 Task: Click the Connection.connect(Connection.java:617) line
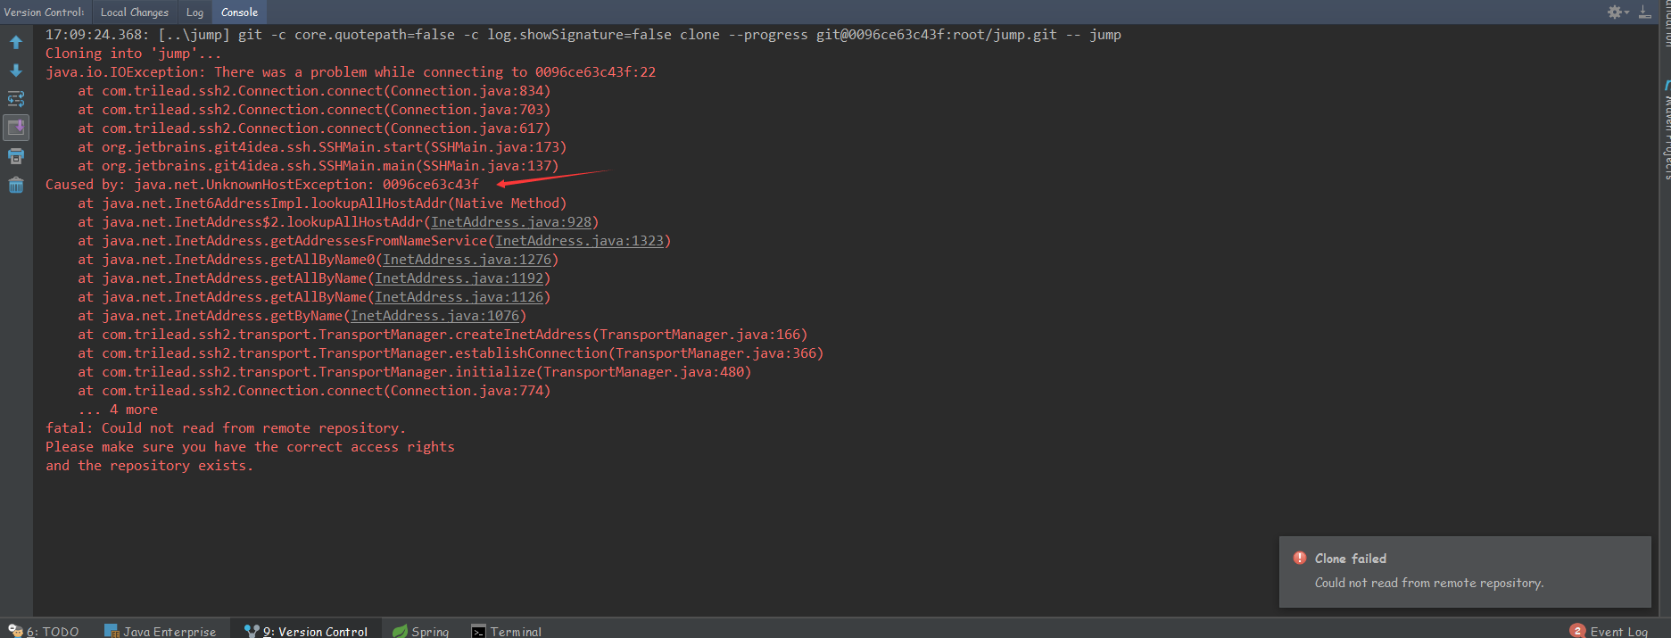(314, 128)
